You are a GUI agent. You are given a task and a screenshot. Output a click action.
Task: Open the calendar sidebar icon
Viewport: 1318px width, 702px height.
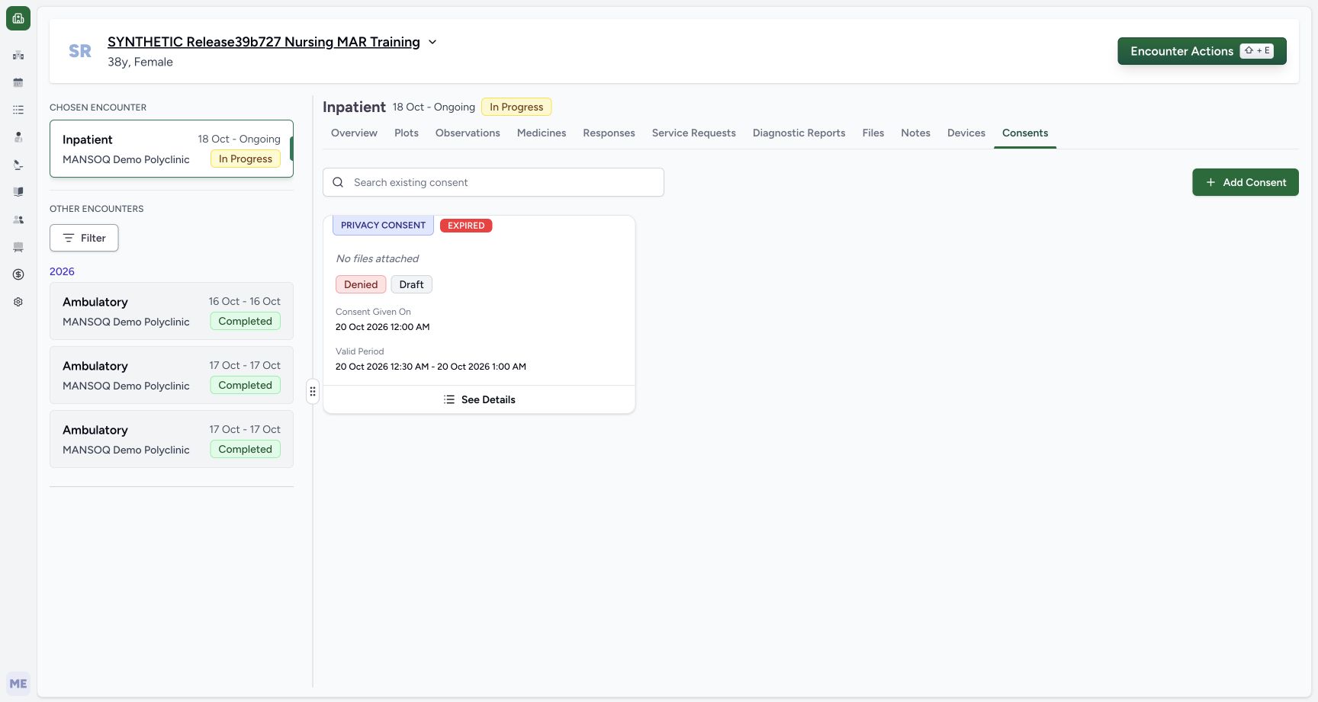point(18,82)
